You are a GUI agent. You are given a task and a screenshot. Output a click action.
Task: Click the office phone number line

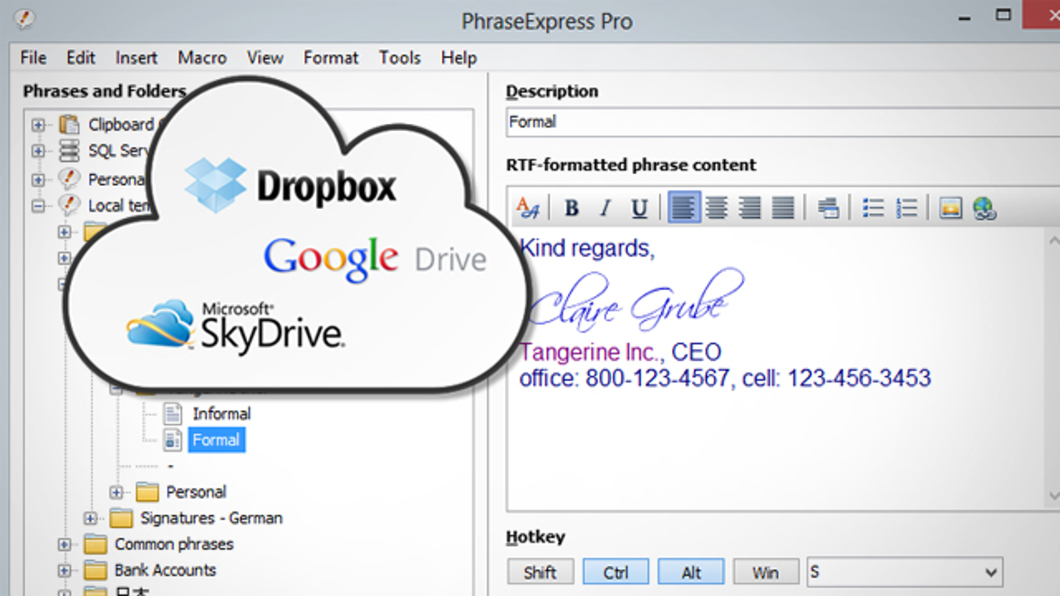pos(725,378)
